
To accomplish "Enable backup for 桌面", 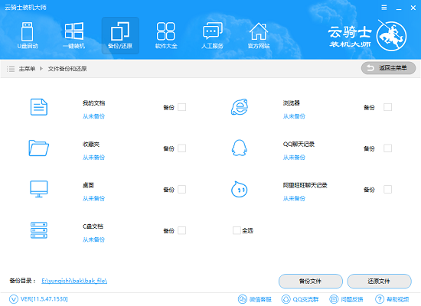I will pos(181,189).
